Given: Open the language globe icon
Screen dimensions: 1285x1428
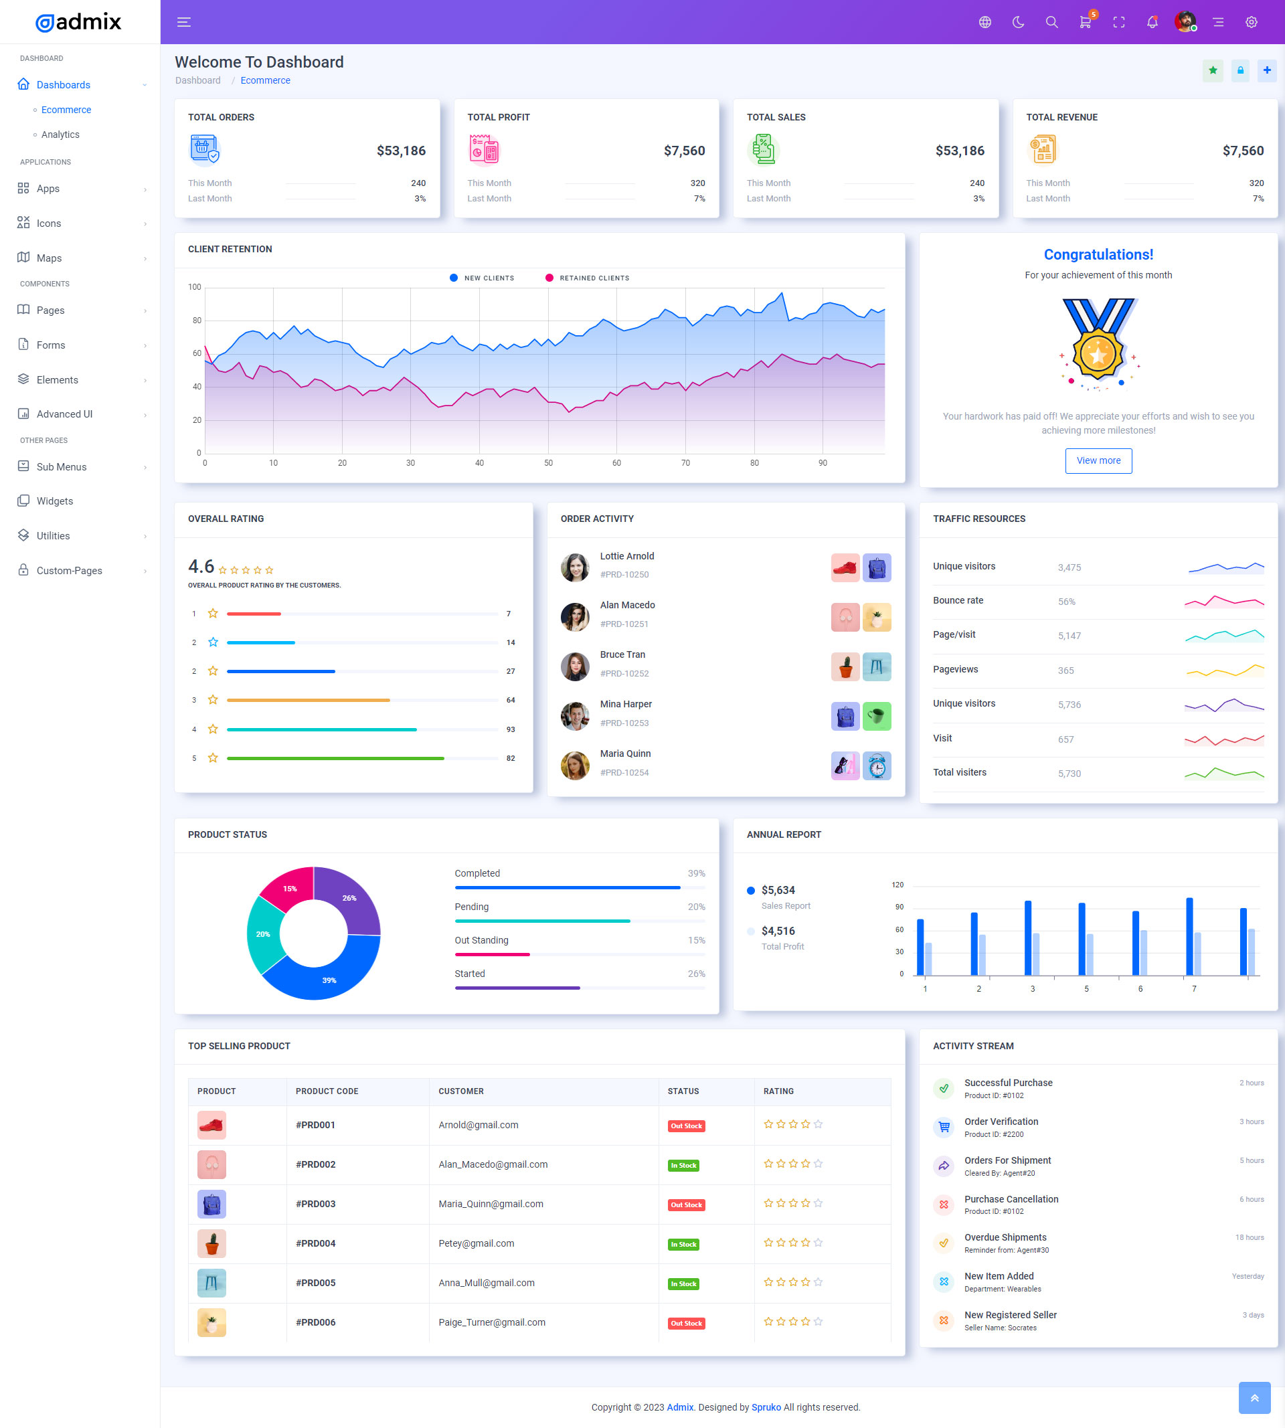Looking at the screenshot, I should [985, 22].
